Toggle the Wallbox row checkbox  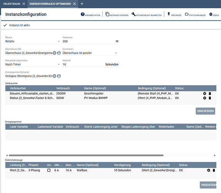[x=49, y=170]
